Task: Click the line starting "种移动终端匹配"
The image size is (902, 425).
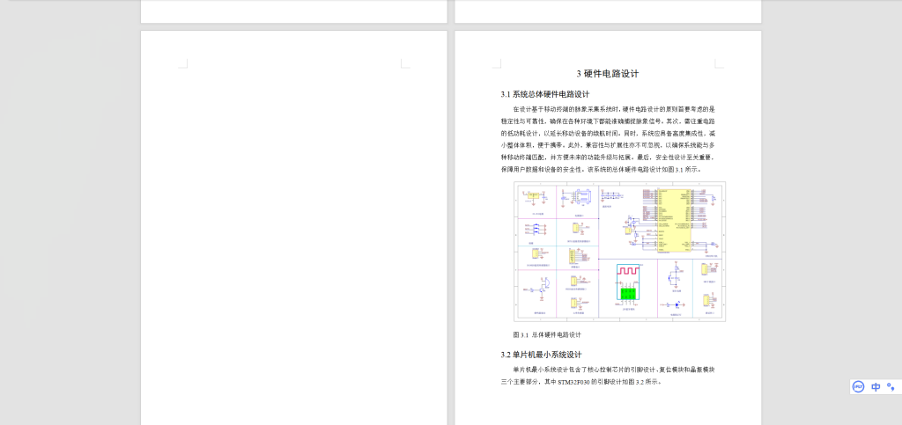Action: pos(608,158)
